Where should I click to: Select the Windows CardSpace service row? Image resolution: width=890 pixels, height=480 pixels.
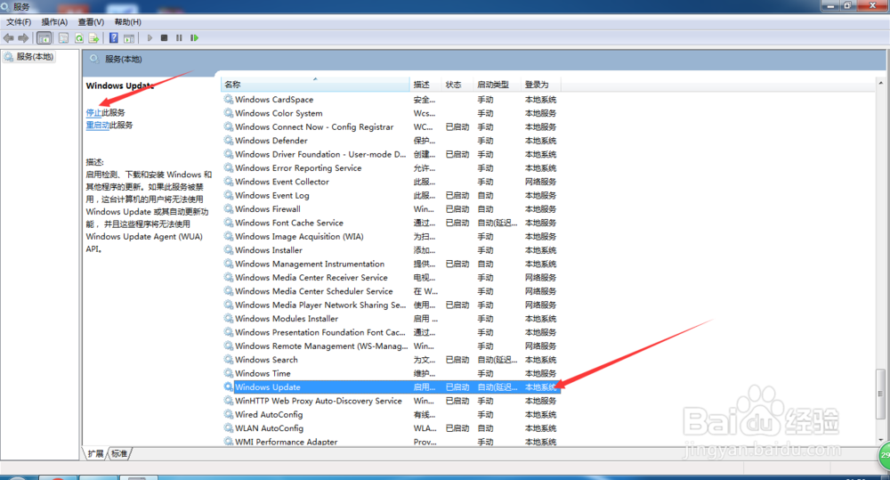click(x=391, y=100)
